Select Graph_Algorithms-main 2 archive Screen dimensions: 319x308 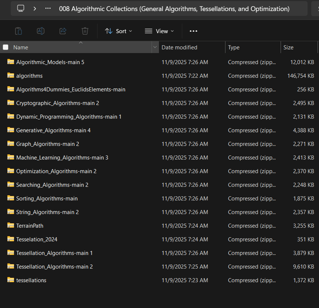pyautogui.click(x=48, y=144)
